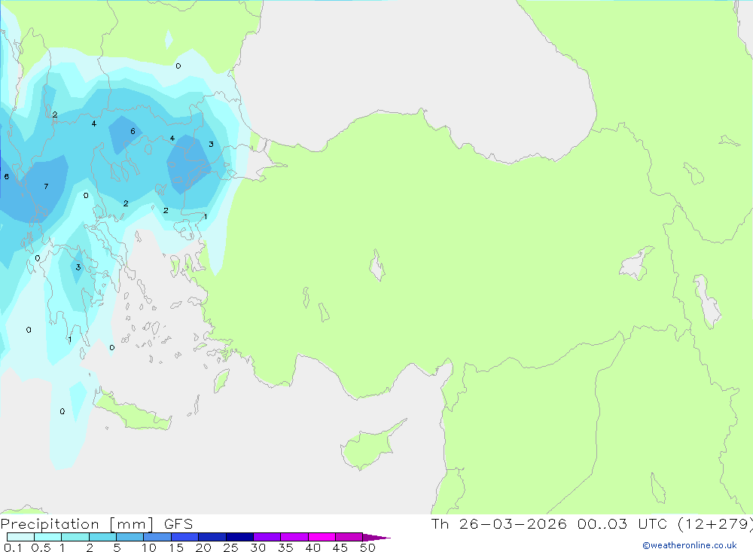Click the "25" legend scale label
Image resolution: width=753 pixels, height=552 pixels.
(230, 547)
